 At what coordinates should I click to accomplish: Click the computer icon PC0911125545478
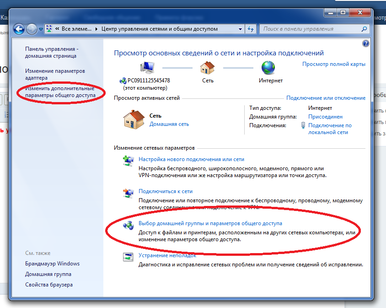tap(147, 67)
